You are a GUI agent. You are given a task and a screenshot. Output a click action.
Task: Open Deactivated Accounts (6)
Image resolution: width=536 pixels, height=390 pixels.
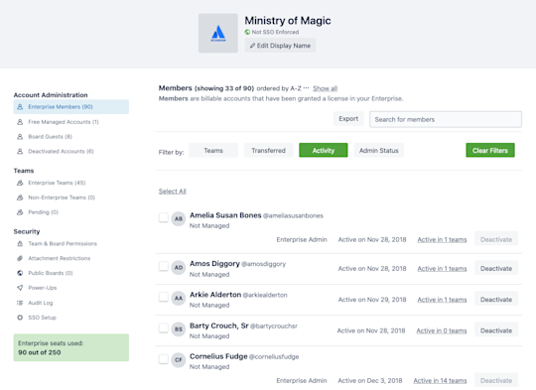pos(61,152)
